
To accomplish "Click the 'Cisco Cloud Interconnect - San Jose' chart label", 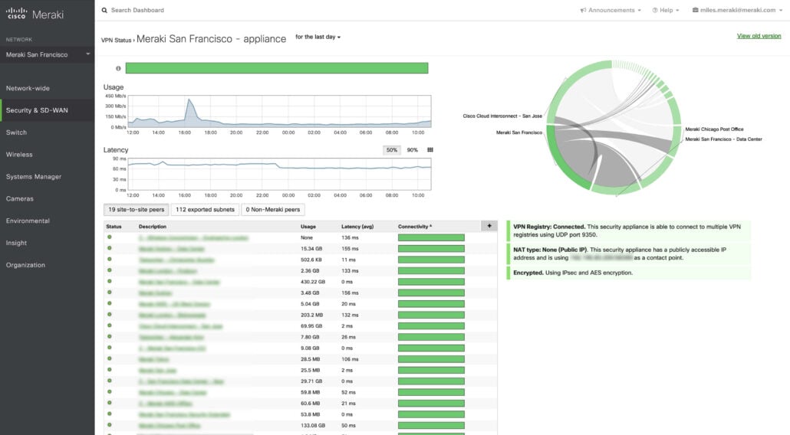I will (x=502, y=116).
